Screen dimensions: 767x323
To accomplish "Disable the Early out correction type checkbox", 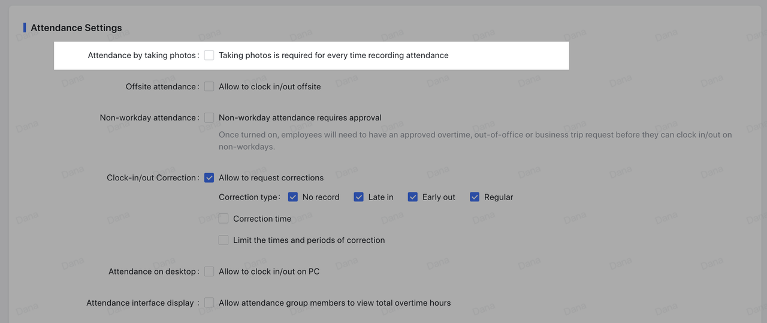I will coord(413,197).
